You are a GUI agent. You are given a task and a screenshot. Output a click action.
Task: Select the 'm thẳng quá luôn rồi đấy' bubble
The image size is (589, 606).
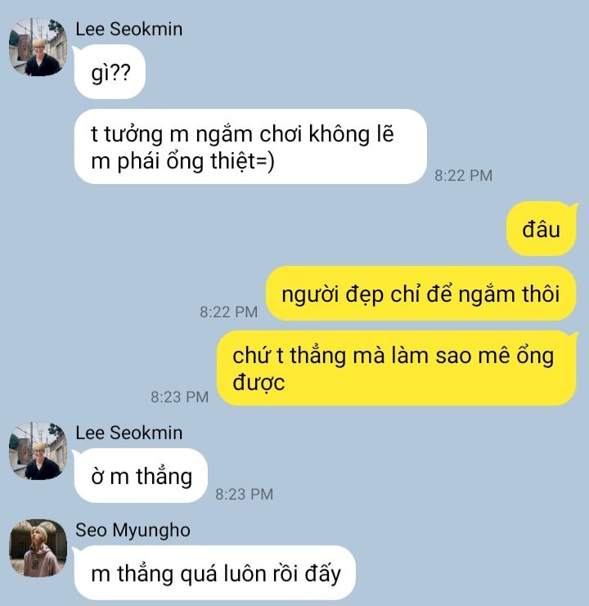tap(214, 572)
